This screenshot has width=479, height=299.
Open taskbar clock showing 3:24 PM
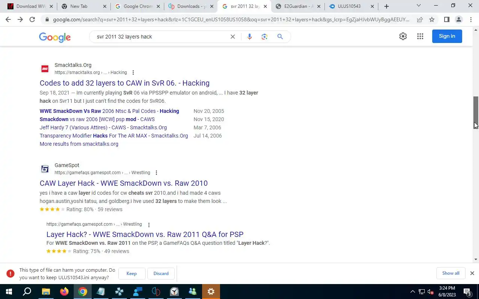(x=447, y=292)
